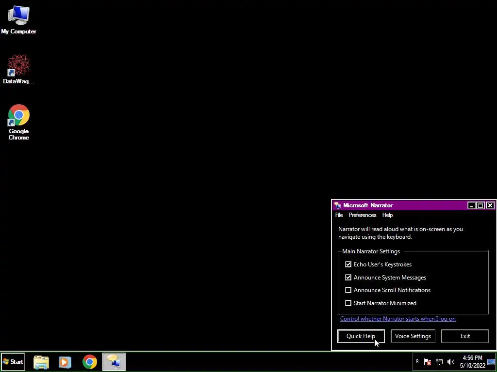
Task: Click the Main Narrator Settings group label
Action: click(371, 251)
